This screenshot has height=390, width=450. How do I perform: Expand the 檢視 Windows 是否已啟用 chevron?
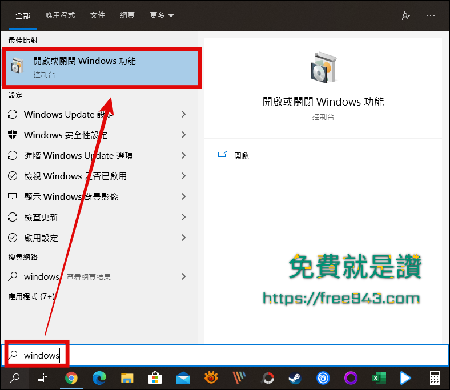pos(184,176)
